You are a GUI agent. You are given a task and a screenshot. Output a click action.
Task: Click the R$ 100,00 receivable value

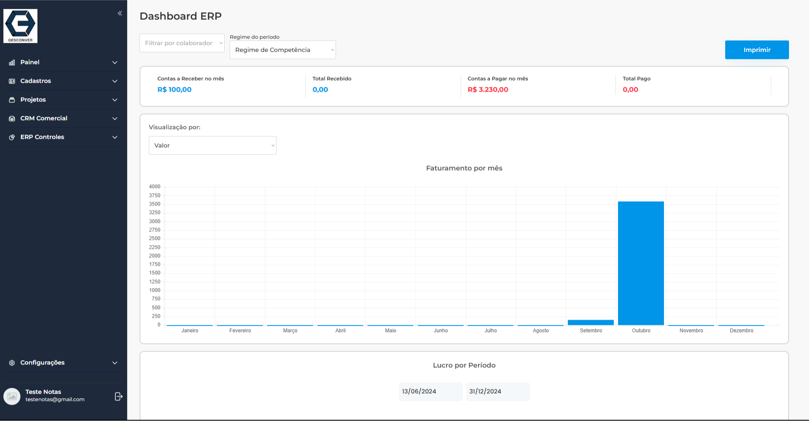174,90
